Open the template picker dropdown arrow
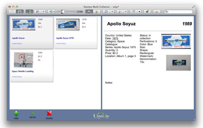Viewport: 203px width, 128px height. 44,12
